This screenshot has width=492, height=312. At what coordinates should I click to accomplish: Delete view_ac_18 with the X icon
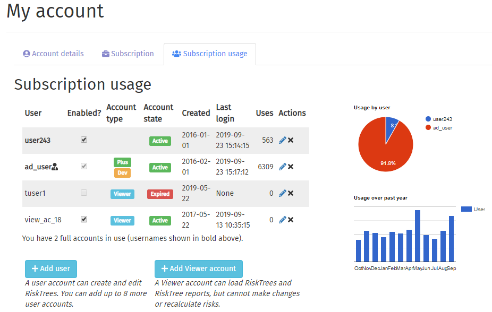pos(291,220)
